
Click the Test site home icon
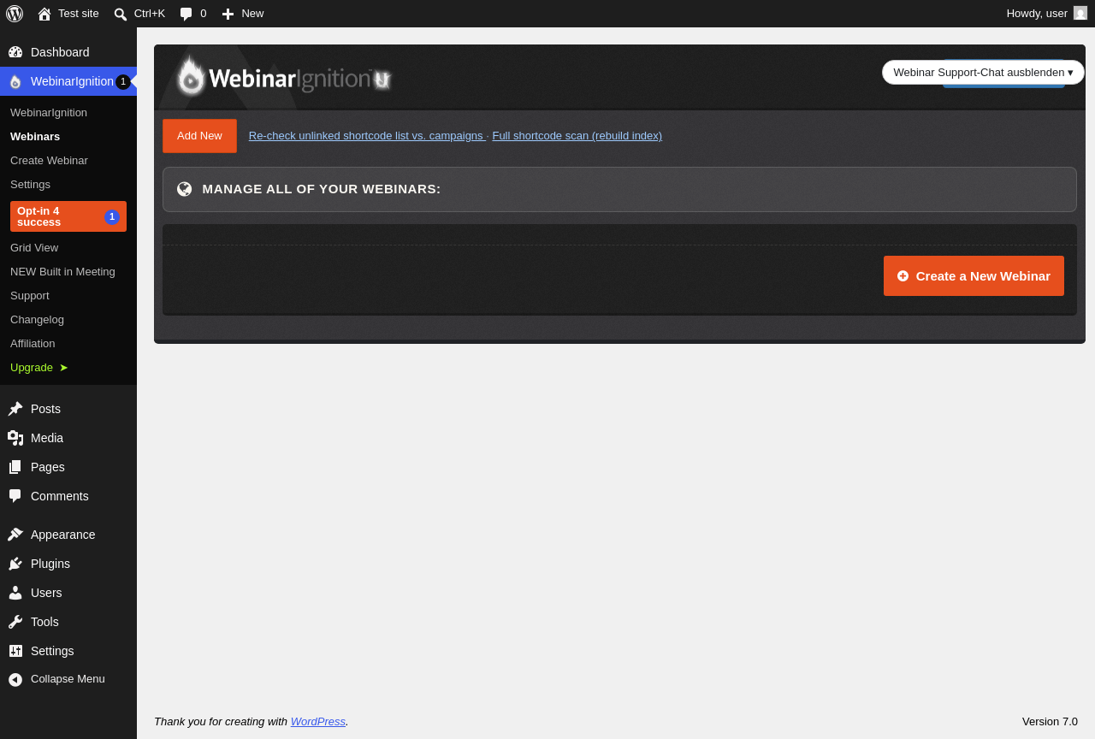[x=44, y=14]
